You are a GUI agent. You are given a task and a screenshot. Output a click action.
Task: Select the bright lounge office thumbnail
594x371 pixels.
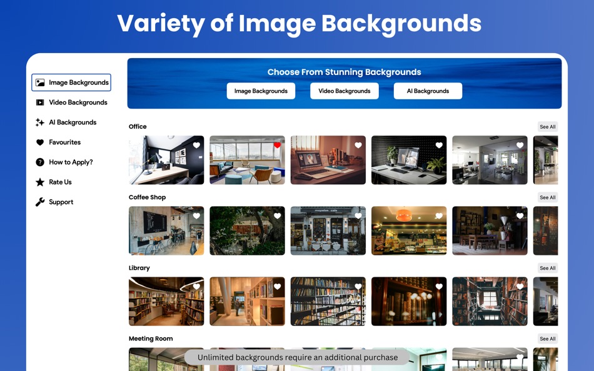click(x=247, y=160)
